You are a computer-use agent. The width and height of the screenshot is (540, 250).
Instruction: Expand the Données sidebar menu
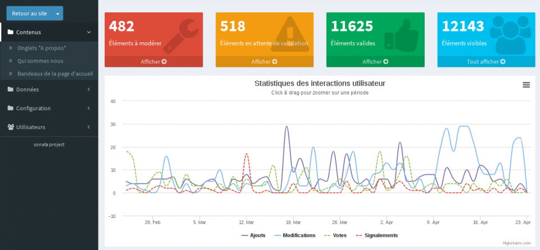[49, 89]
